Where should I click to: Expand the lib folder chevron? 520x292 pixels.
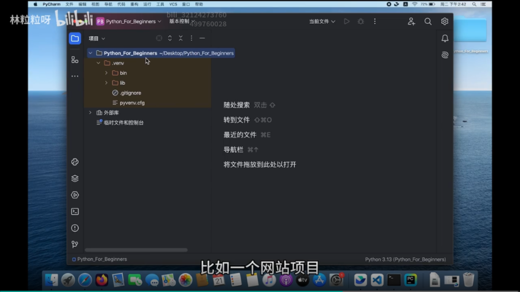pos(106,83)
